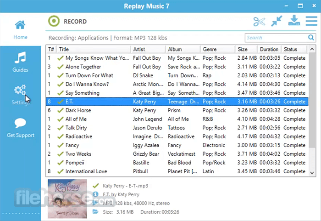Click folder icon beside Size info
Image resolution: width=321 pixels, height=221 pixels.
[x=95, y=211]
